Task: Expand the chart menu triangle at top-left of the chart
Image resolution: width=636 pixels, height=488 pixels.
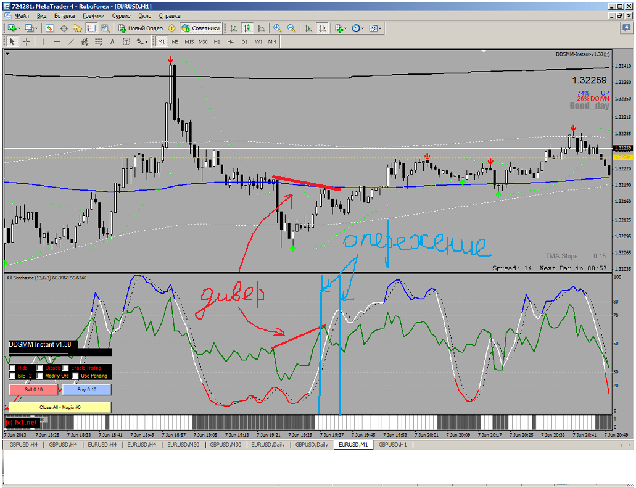Action: (x=7, y=54)
